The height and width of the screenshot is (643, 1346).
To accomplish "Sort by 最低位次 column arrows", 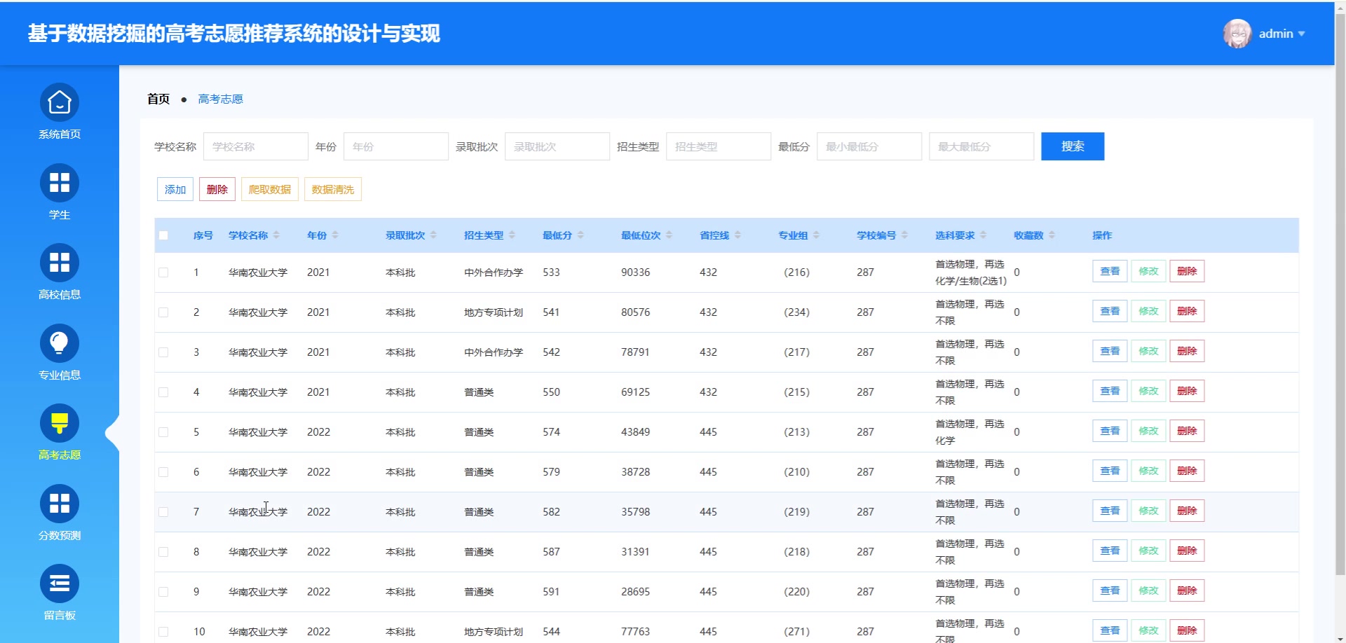I will pyautogui.click(x=669, y=235).
